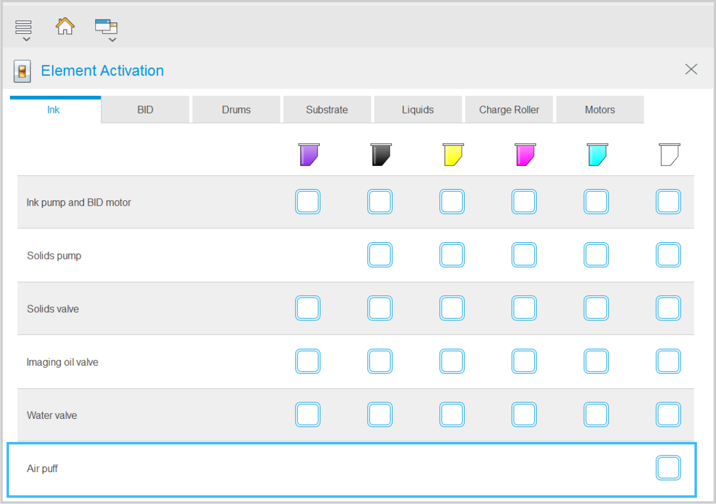Open the Charge Roller tab
This screenshot has height=504, width=716.
coord(509,110)
